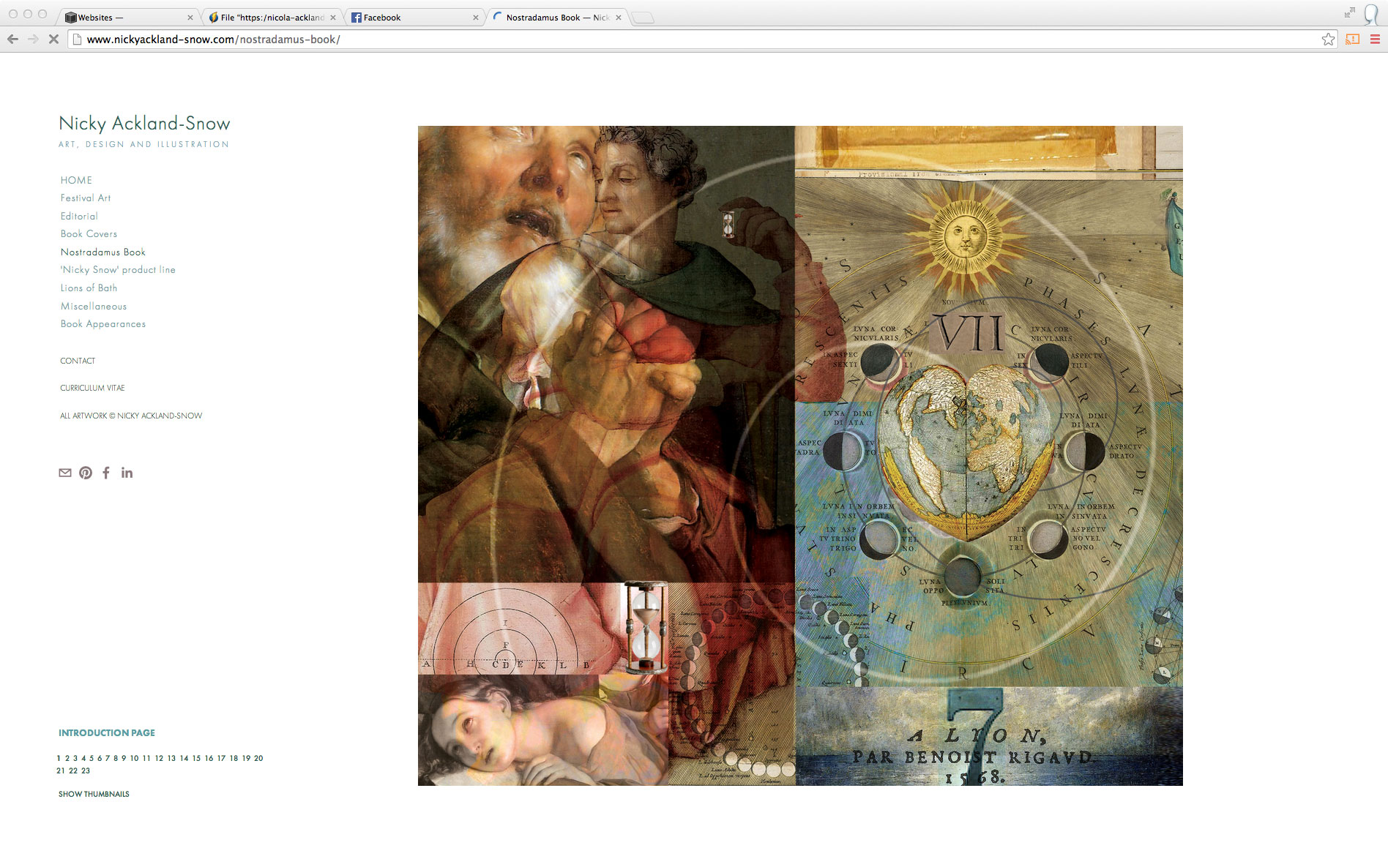
Task: Toggle browser fullscreen arrows icon
Action: 1349,12
